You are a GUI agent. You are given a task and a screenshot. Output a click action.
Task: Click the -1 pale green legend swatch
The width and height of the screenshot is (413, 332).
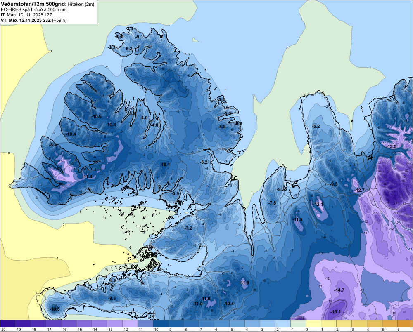[298, 323]
